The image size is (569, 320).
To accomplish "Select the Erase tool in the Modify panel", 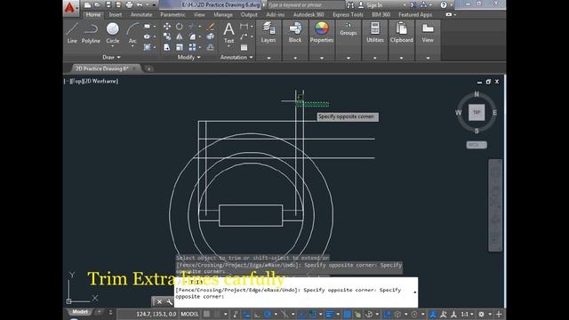I will 211,27.
